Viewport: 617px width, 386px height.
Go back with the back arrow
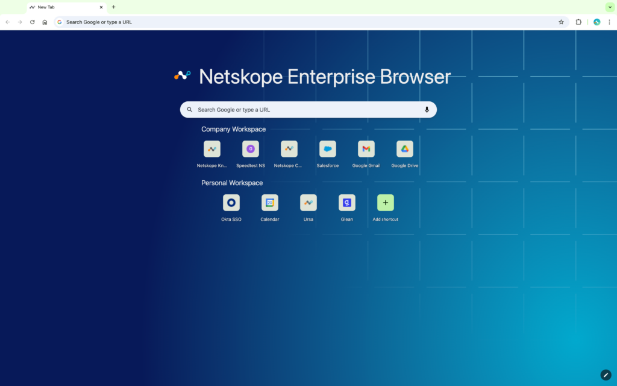tap(7, 22)
